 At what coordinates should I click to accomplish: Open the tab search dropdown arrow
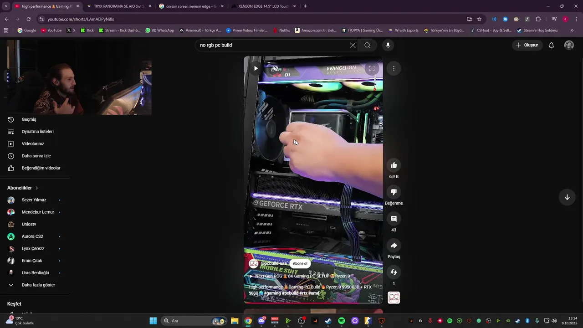point(5,6)
